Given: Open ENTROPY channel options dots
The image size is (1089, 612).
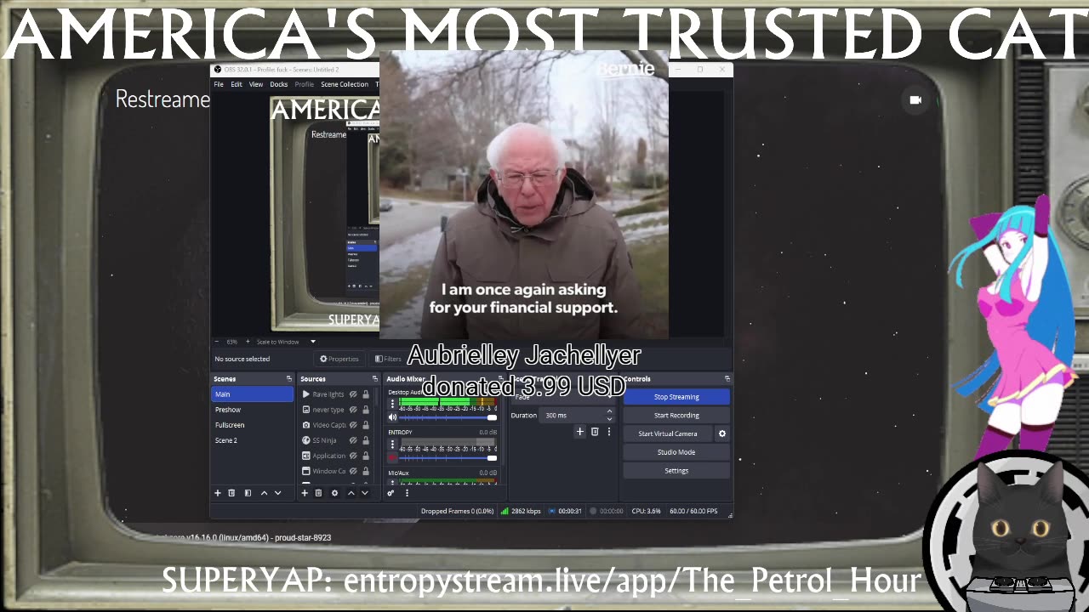Looking at the screenshot, I should (x=392, y=444).
